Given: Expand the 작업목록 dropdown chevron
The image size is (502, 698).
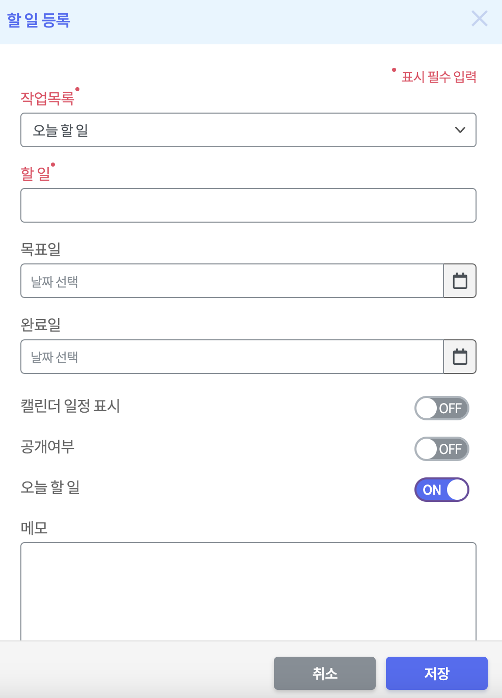Looking at the screenshot, I should tap(460, 130).
